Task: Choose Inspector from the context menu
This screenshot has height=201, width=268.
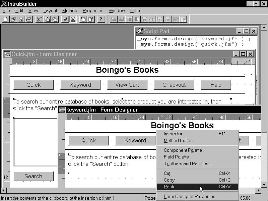Action: (197, 134)
